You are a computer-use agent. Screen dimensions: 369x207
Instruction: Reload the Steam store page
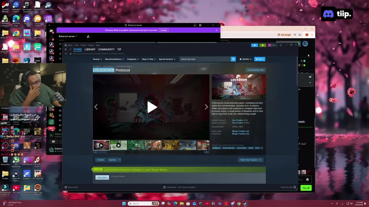pos(66,53)
